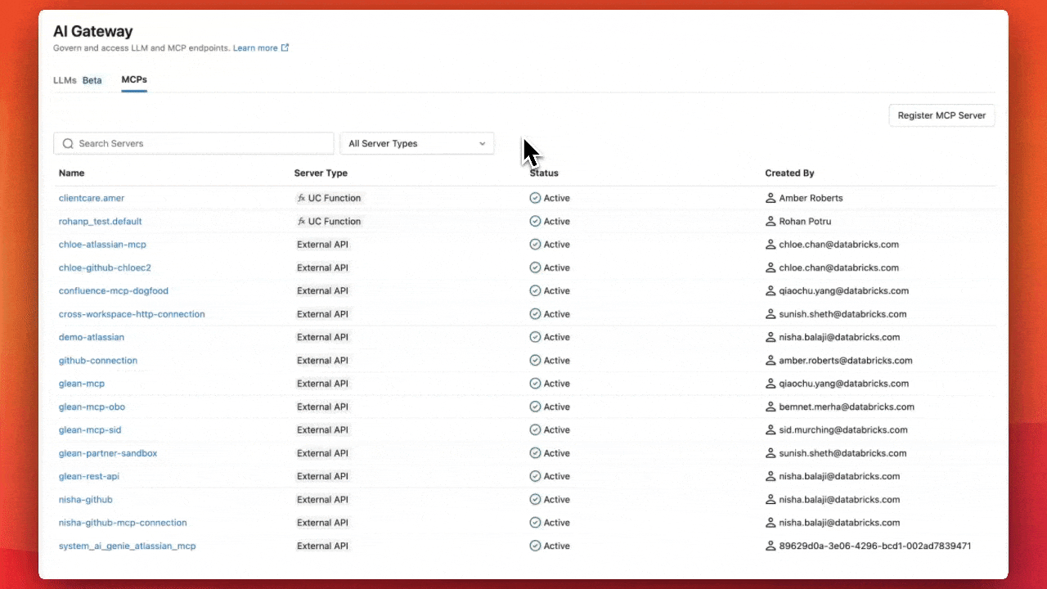Click the UC Function icon for clientcare.amer
Viewport: 1047px width, 589px height.
tap(301, 198)
